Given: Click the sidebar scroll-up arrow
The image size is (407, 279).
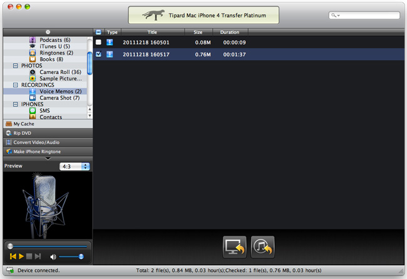Looking at the screenshot, I should [x=90, y=109].
